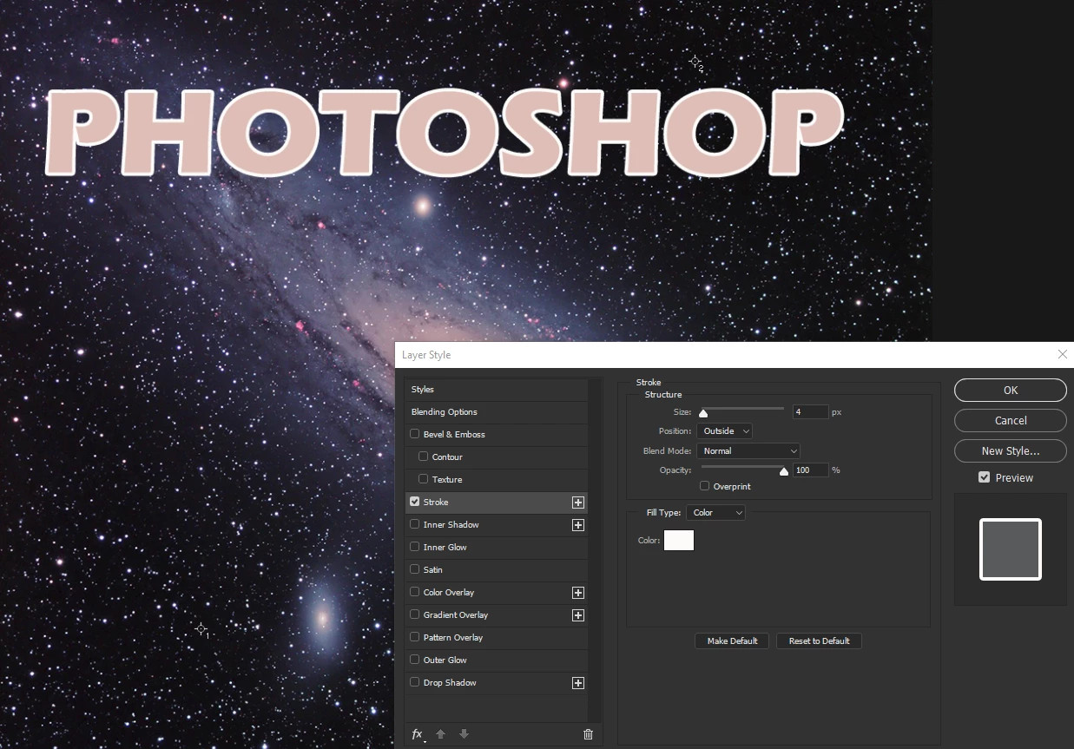
Task: Enable the Gradient Overlay checkbox
Action: 415,614
